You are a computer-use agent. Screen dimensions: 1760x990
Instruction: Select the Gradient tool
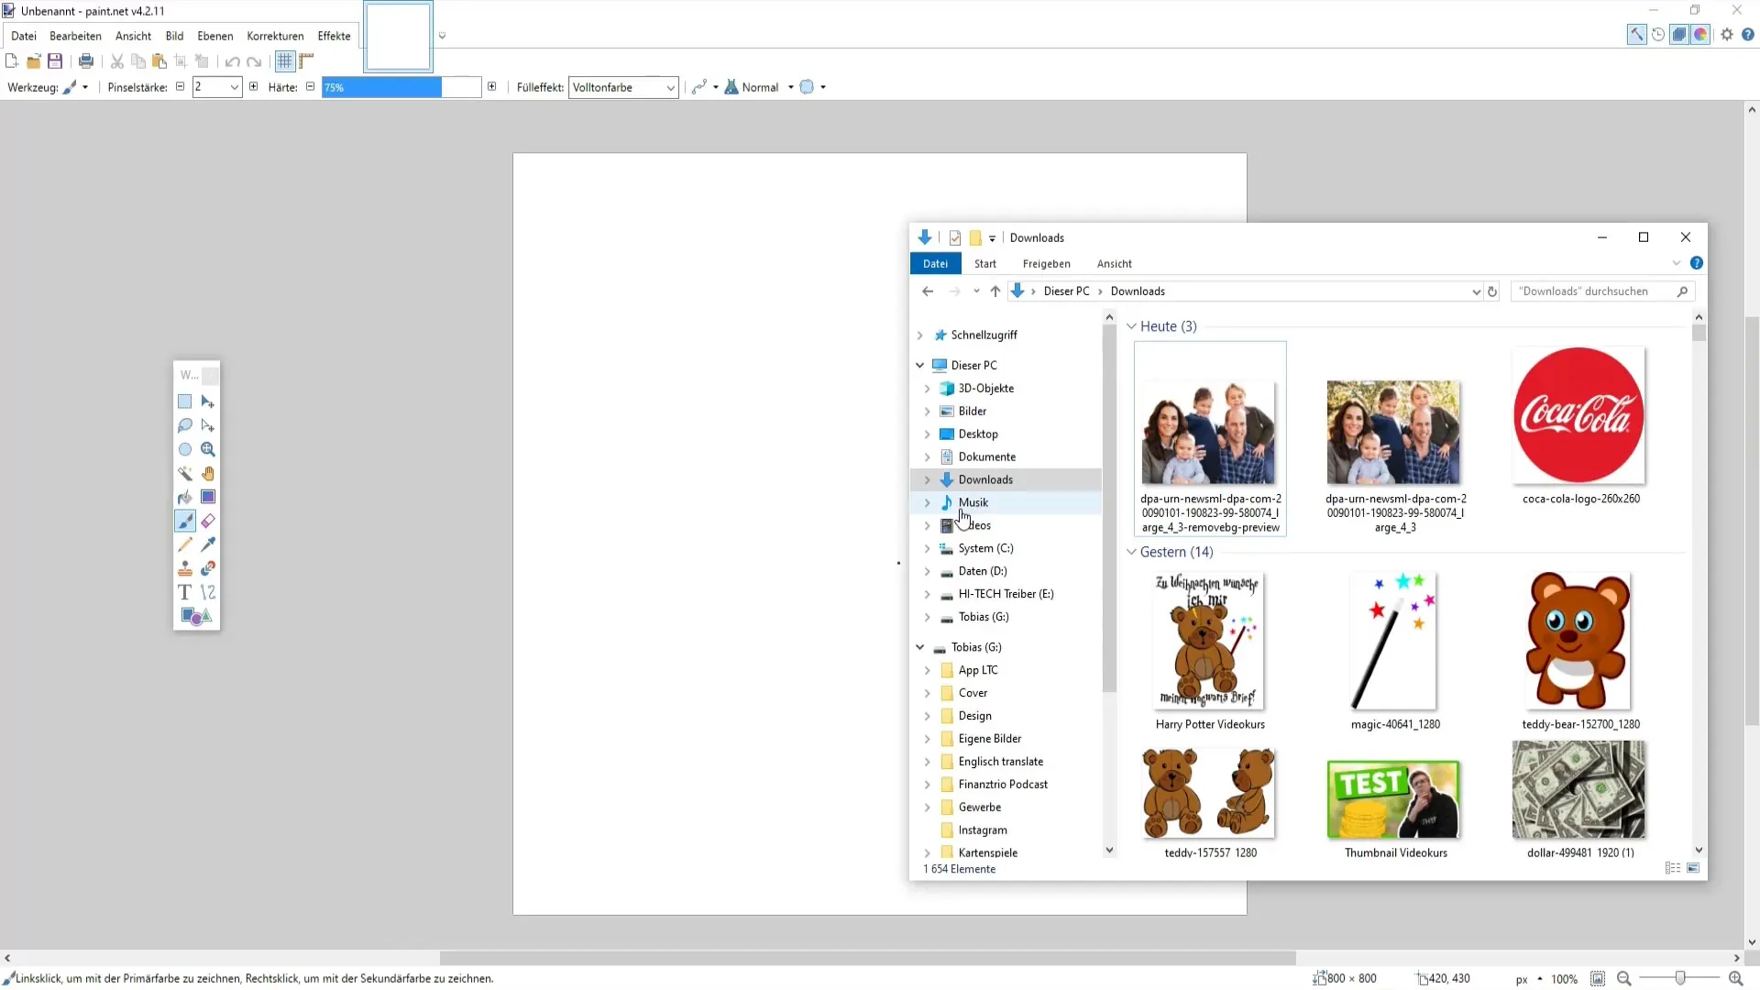(x=208, y=497)
